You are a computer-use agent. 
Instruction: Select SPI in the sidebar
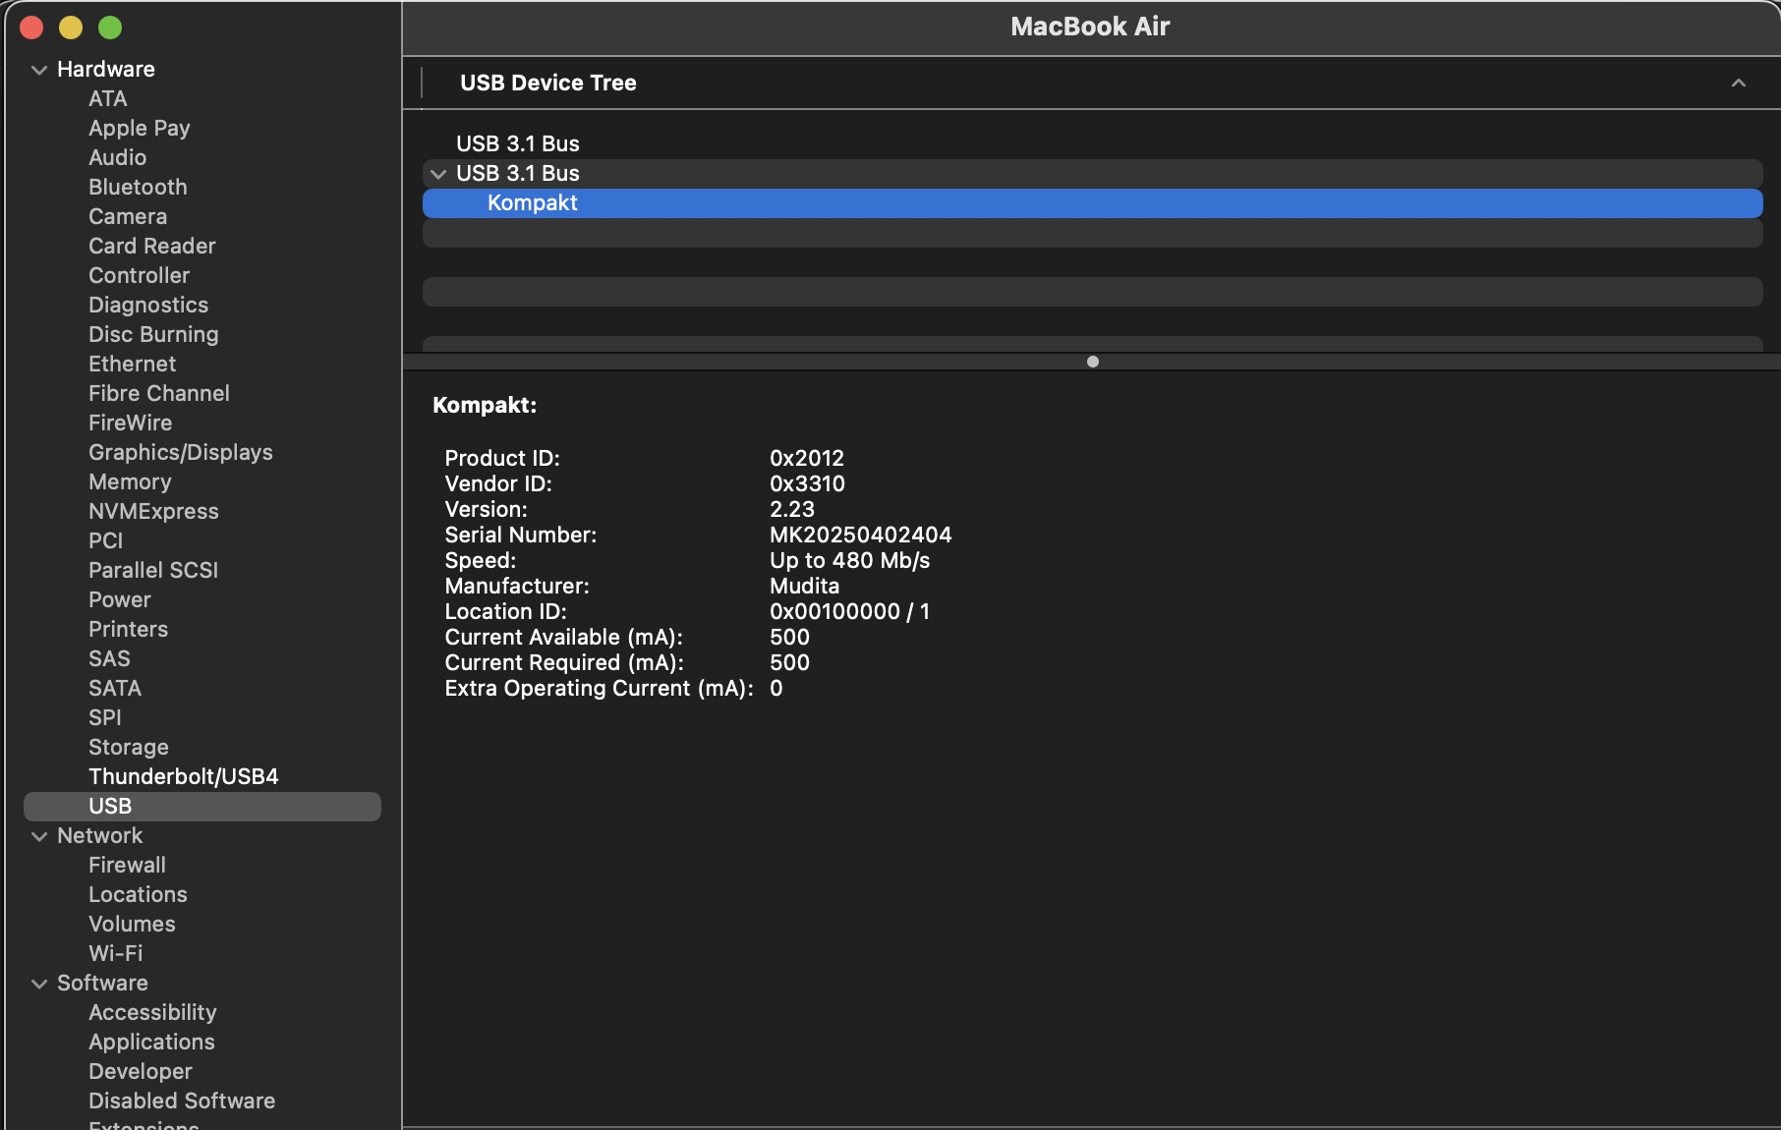(105, 717)
